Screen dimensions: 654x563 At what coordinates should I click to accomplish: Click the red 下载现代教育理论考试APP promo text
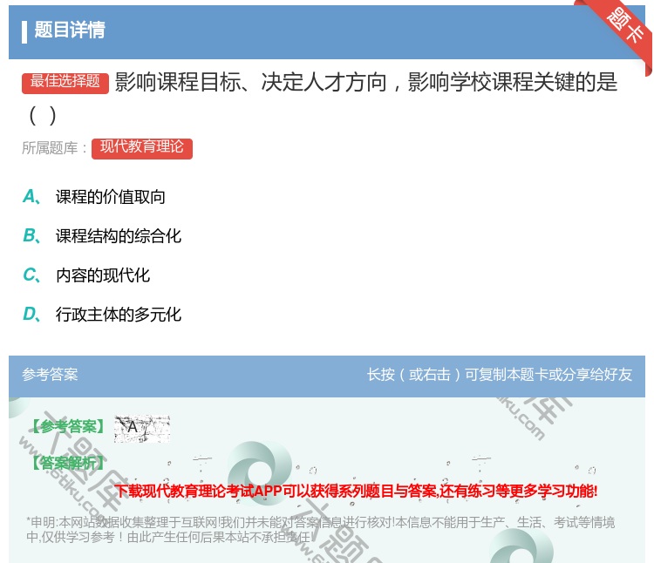coord(356,491)
